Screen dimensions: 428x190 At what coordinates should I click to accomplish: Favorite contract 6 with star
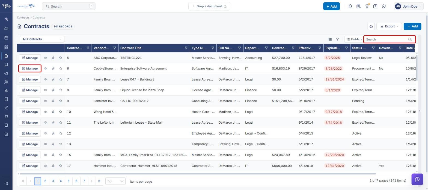[61, 69]
